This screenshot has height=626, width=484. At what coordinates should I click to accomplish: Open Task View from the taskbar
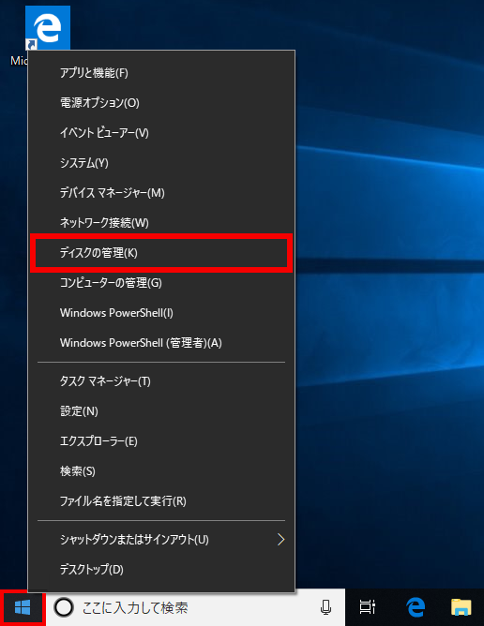367,607
